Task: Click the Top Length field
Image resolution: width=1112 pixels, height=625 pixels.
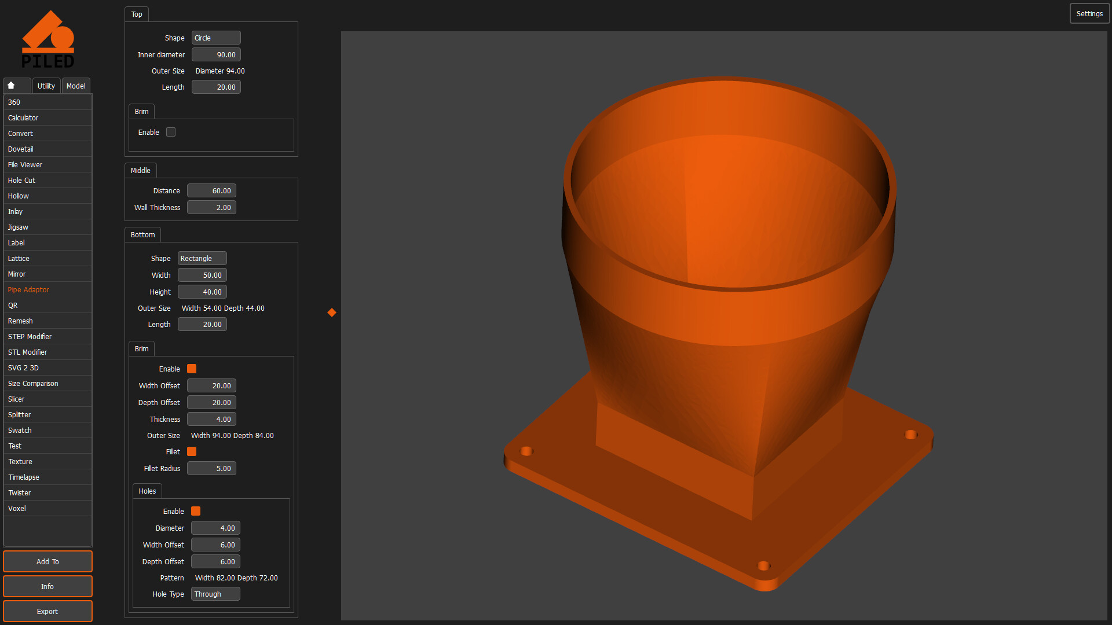Action: 216,87
